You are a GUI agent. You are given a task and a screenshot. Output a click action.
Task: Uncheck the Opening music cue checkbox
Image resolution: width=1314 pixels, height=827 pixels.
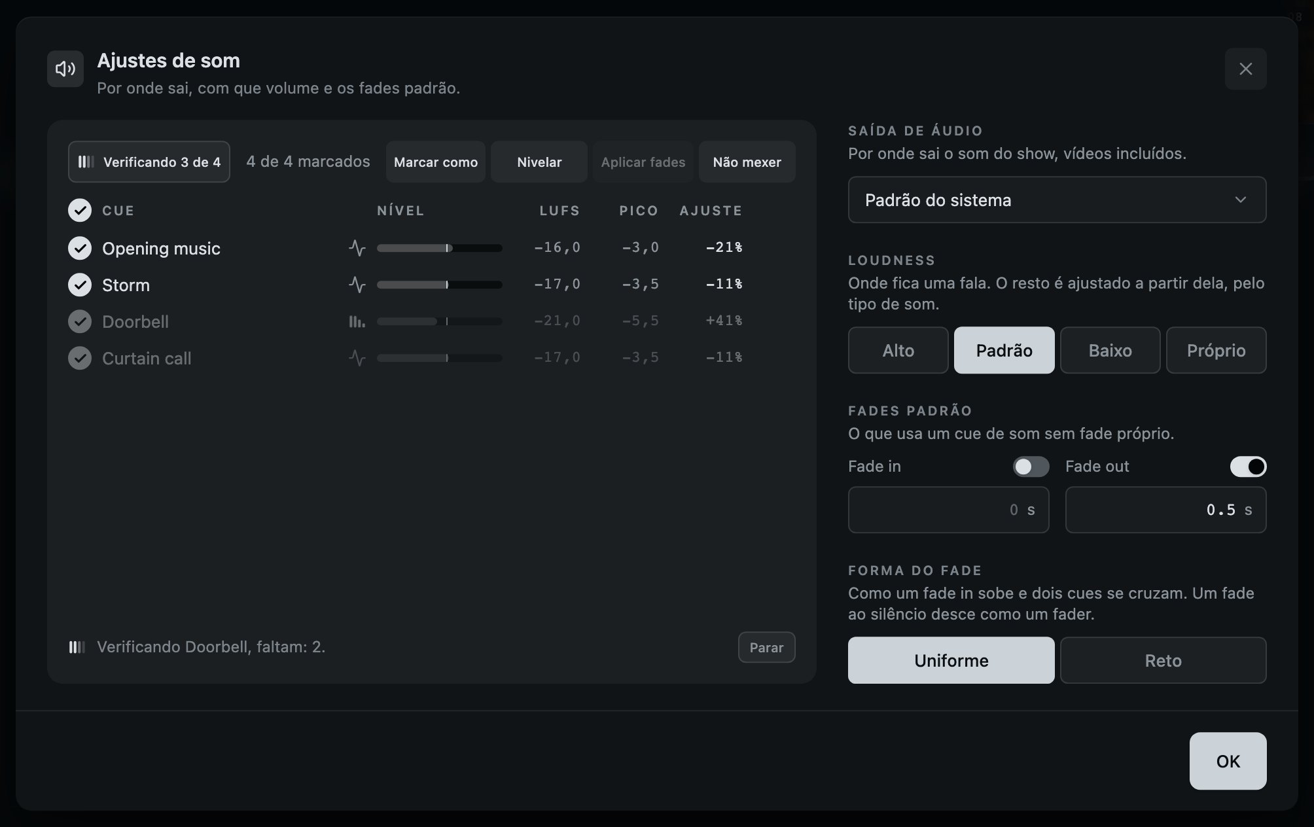coord(80,248)
